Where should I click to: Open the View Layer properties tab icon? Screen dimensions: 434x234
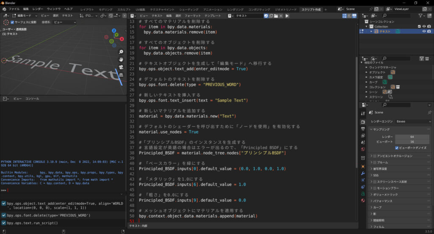point(363,135)
